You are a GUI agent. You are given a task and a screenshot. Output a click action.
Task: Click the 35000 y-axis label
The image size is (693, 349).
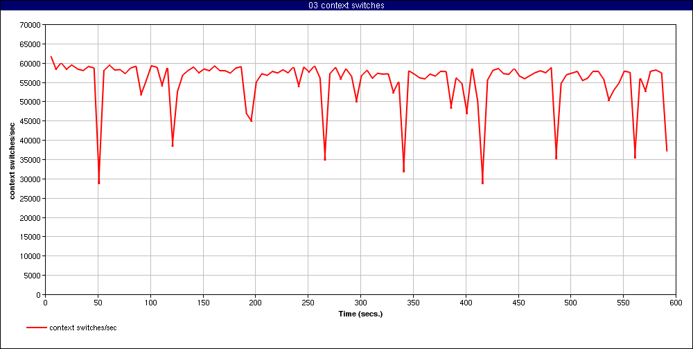(x=31, y=160)
